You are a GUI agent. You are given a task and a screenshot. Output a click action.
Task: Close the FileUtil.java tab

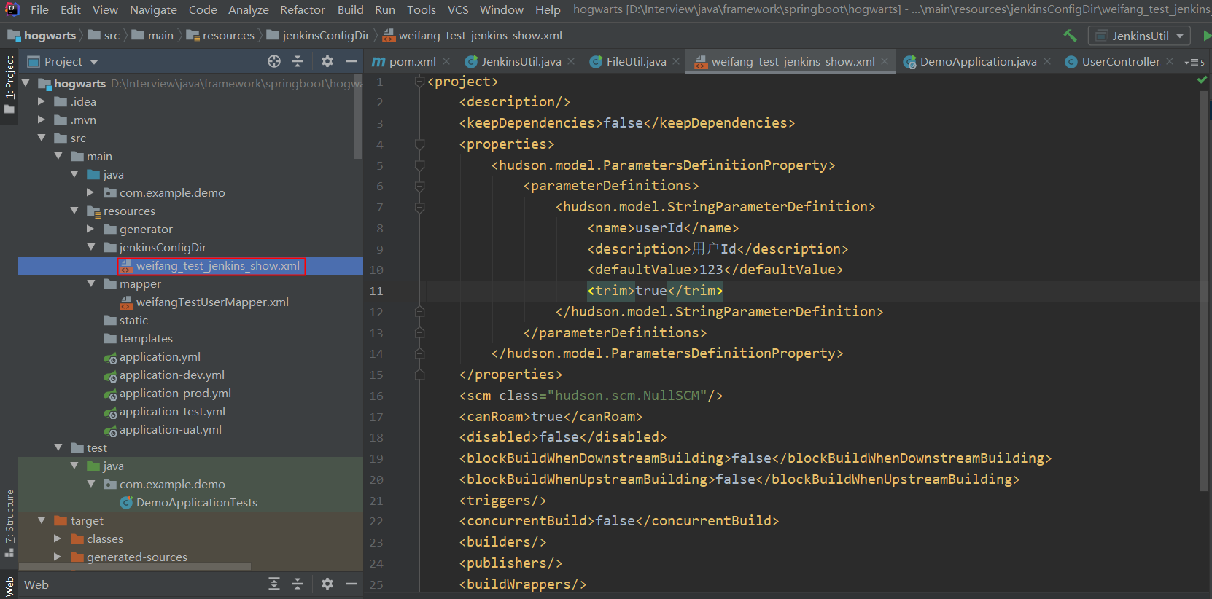(x=676, y=61)
